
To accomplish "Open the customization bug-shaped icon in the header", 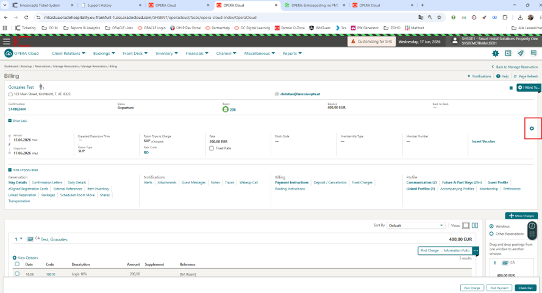I will (x=495, y=53).
